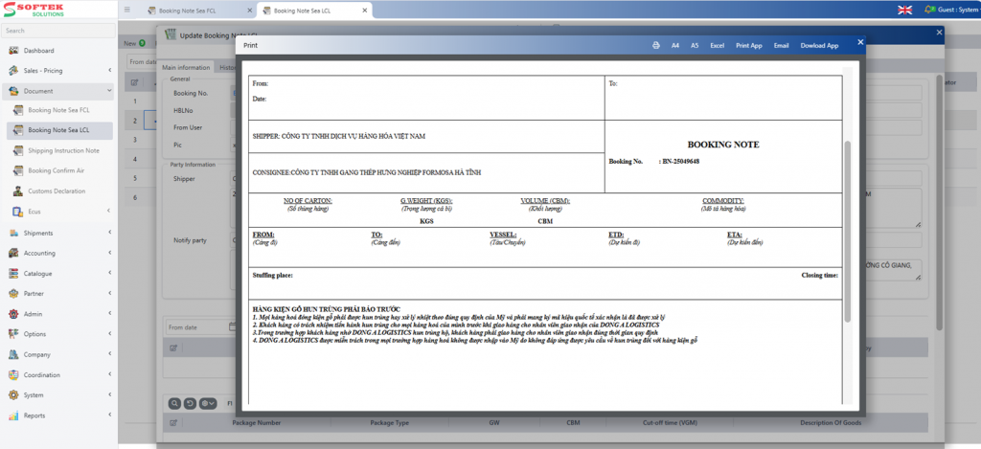
Task: Expand the Shipments chevron
Action: point(109,234)
